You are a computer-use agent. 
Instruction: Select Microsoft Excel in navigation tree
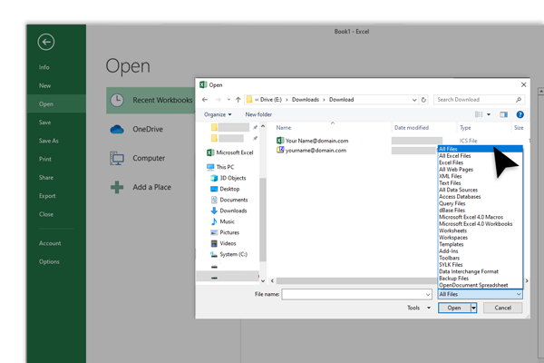[x=230, y=152]
